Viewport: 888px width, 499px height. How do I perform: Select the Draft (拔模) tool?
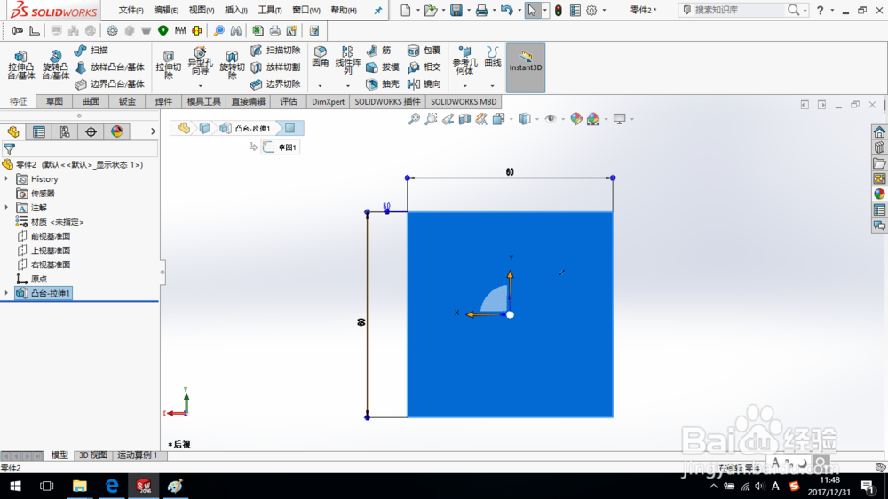(383, 67)
